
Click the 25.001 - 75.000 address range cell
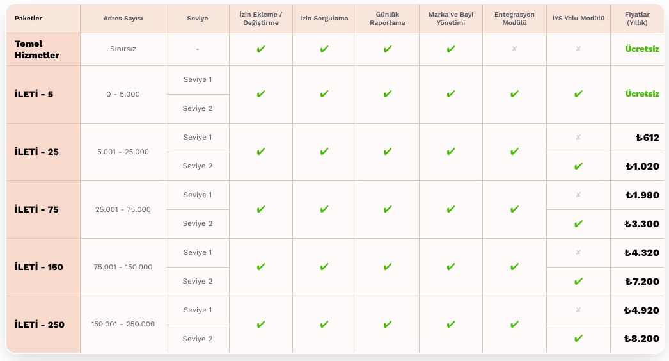[x=123, y=209]
